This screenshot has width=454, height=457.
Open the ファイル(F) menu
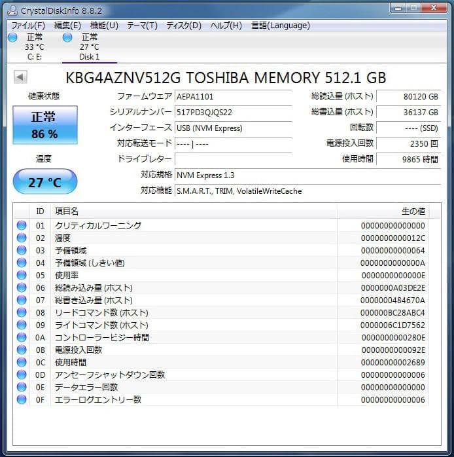pos(28,26)
